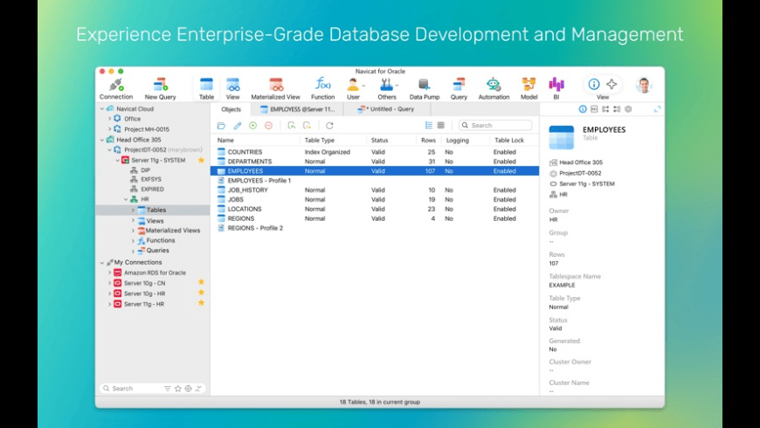Switch to the Objects tab
The image size is (760, 428).
pyautogui.click(x=231, y=109)
